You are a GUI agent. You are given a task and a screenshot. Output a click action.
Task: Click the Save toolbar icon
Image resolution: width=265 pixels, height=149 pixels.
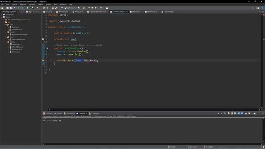point(7,8)
